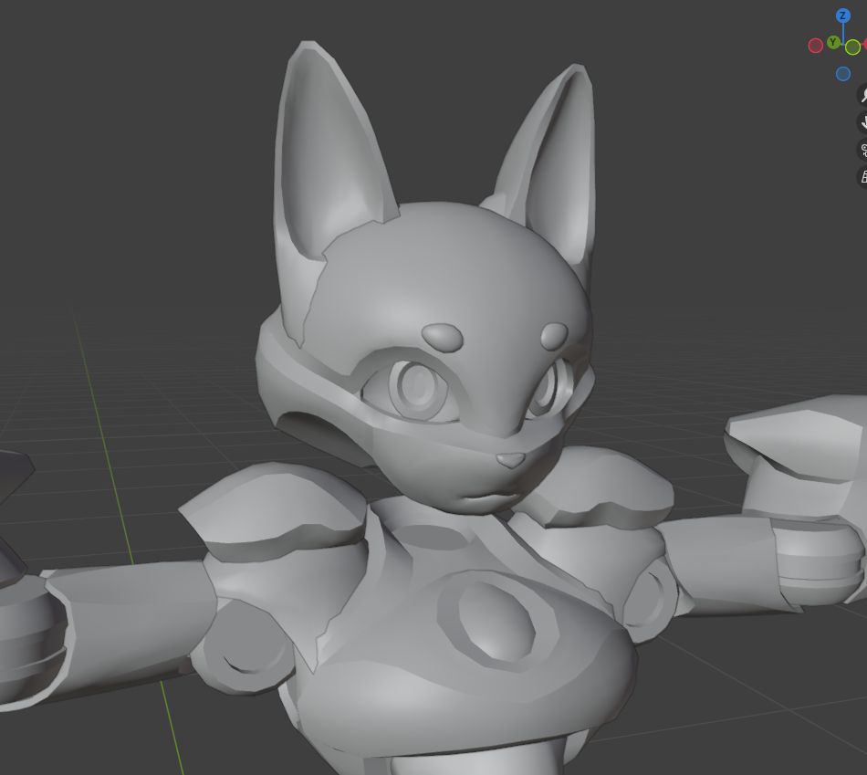Image resolution: width=867 pixels, height=775 pixels.
Task: Click the zoom view magnifier button
Action: 862,95
